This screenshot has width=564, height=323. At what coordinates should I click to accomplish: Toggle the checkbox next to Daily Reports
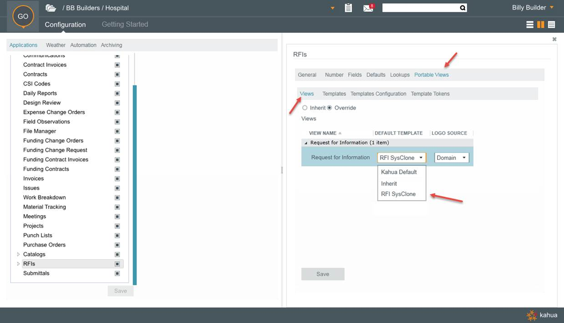coord(117,93)
